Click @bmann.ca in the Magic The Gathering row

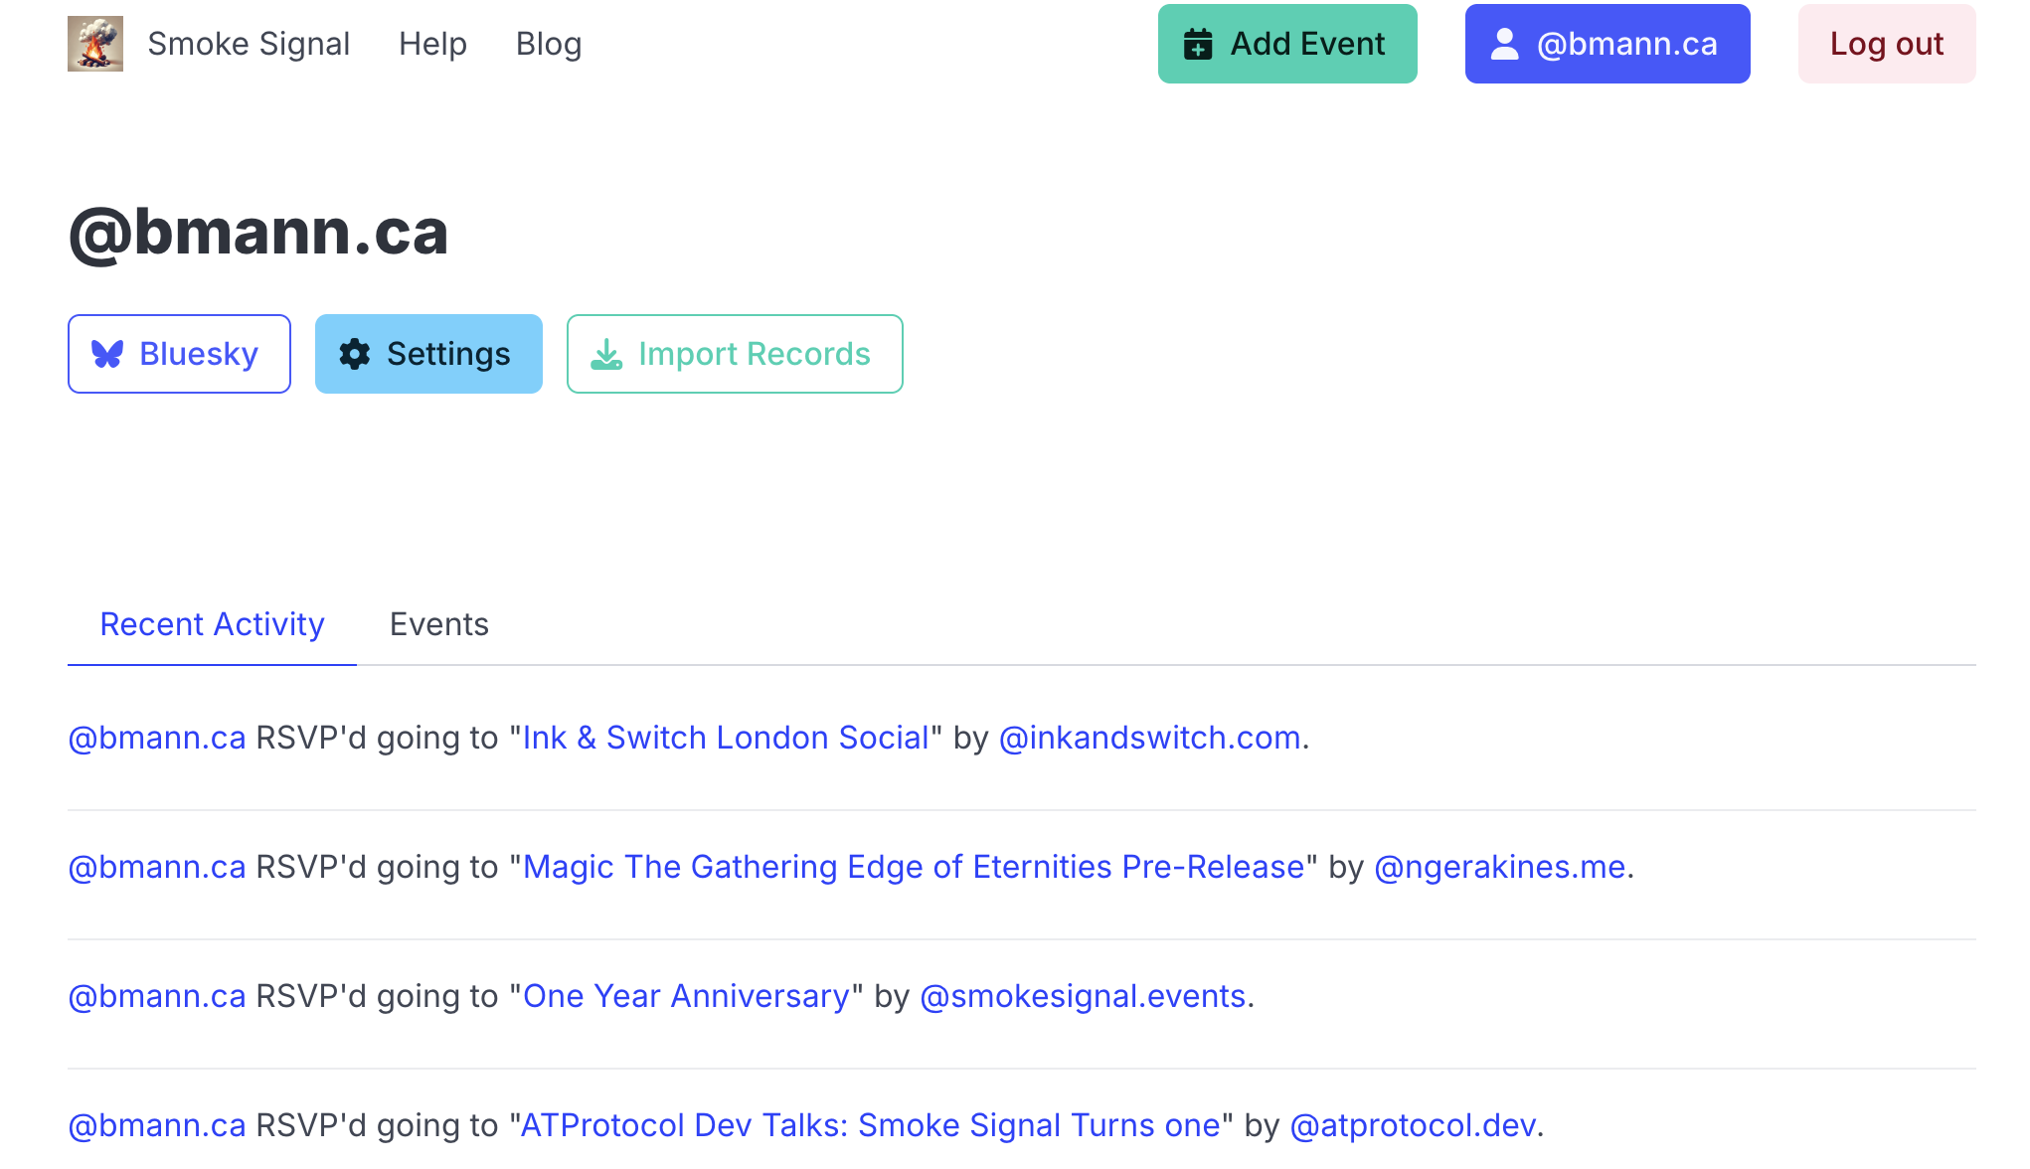[157, 867]
